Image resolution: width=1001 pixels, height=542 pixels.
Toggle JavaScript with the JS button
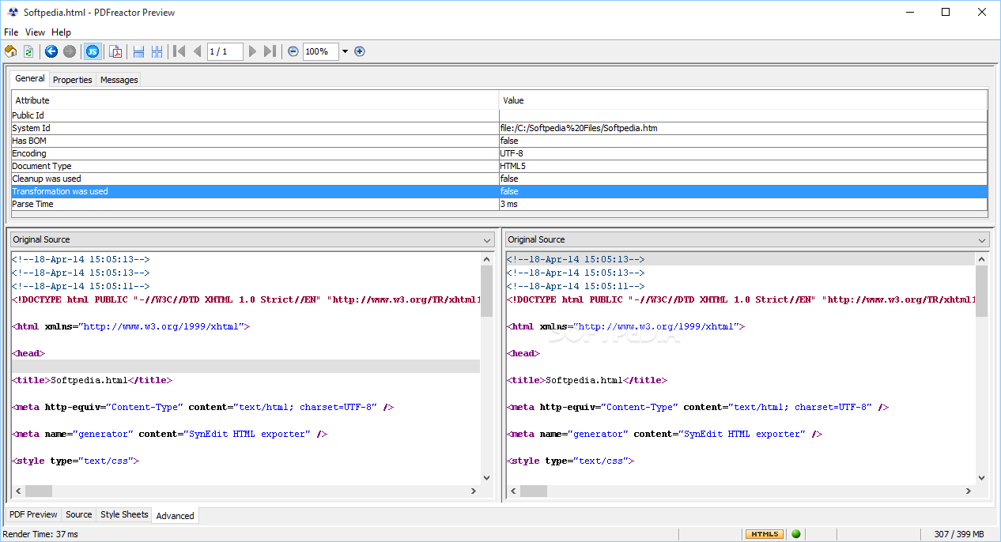[x=93, y=51]
